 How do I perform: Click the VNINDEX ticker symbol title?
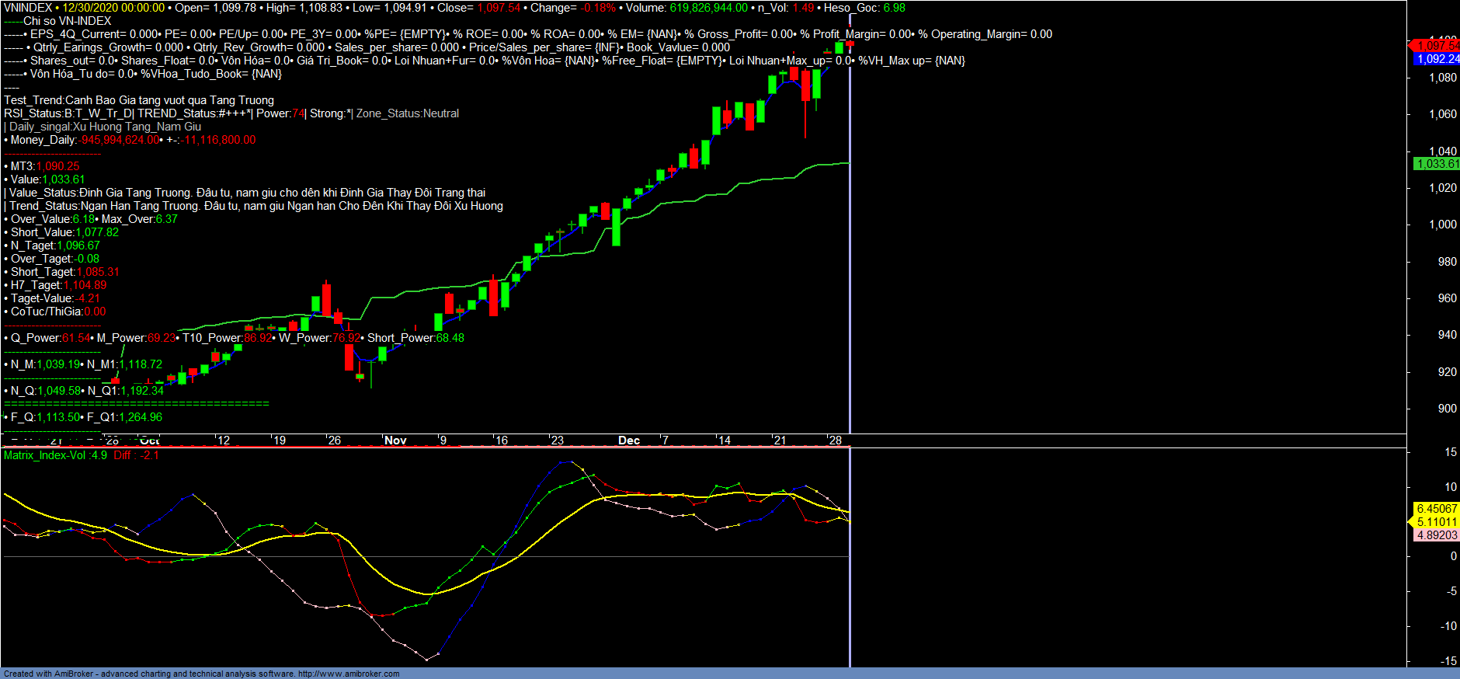pos(28,8)
